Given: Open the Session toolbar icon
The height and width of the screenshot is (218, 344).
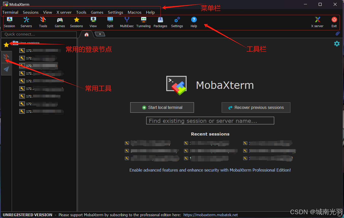Looking at the screenshot, I should pyautogui.click(x=9, y=22).
